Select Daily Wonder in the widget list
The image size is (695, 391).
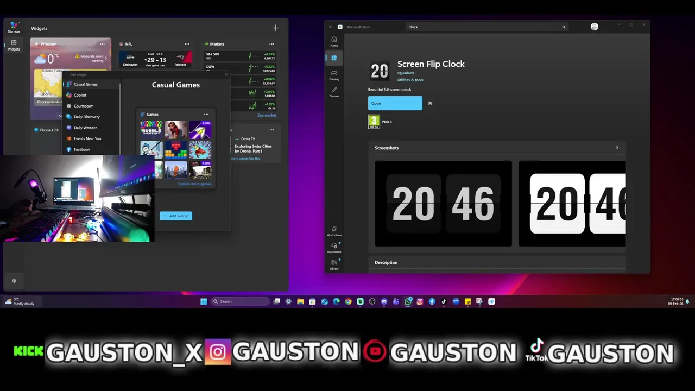91,128
